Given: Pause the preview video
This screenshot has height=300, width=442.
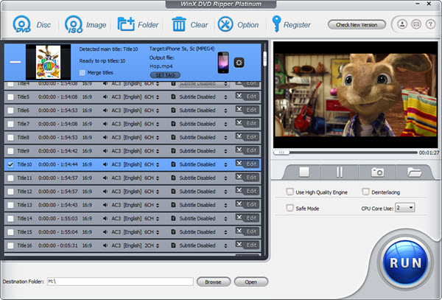Looking at the screenshot, I should tap(340, 172).
